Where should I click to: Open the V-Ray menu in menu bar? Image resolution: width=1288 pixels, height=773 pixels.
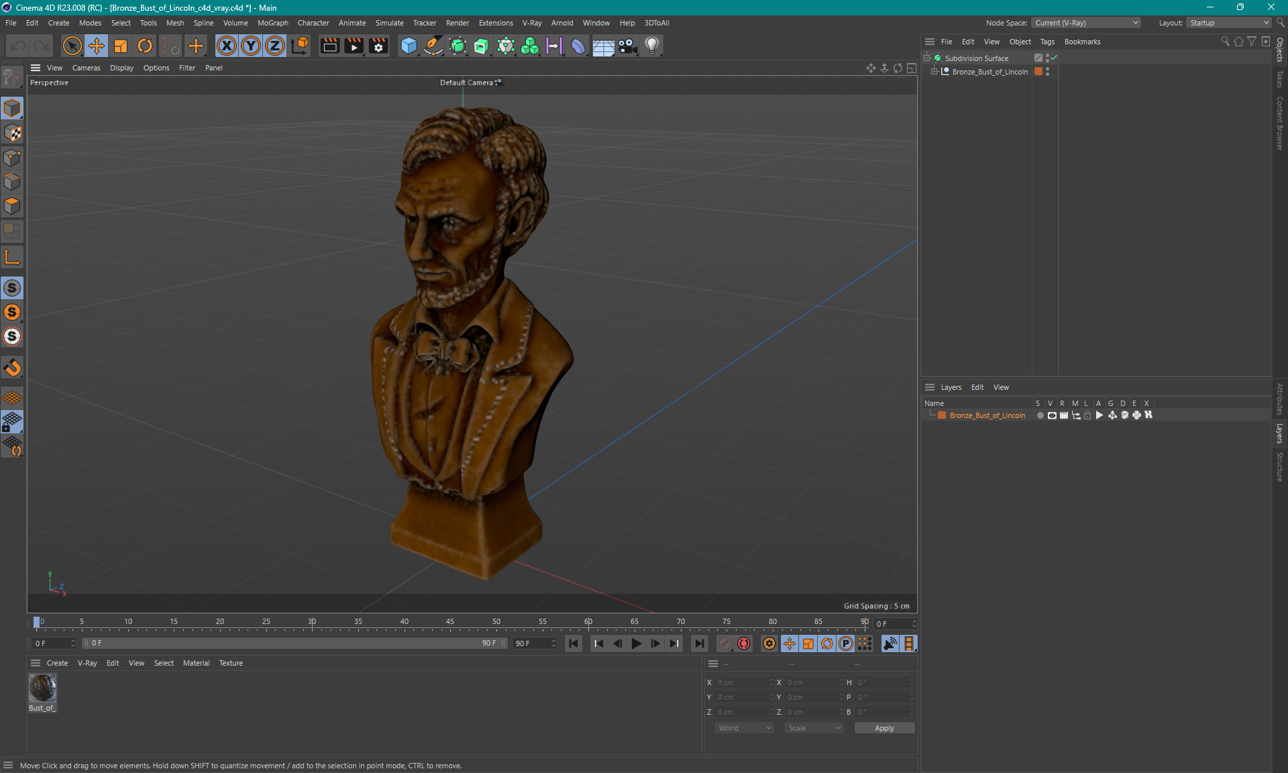click(x=531, y=23)
